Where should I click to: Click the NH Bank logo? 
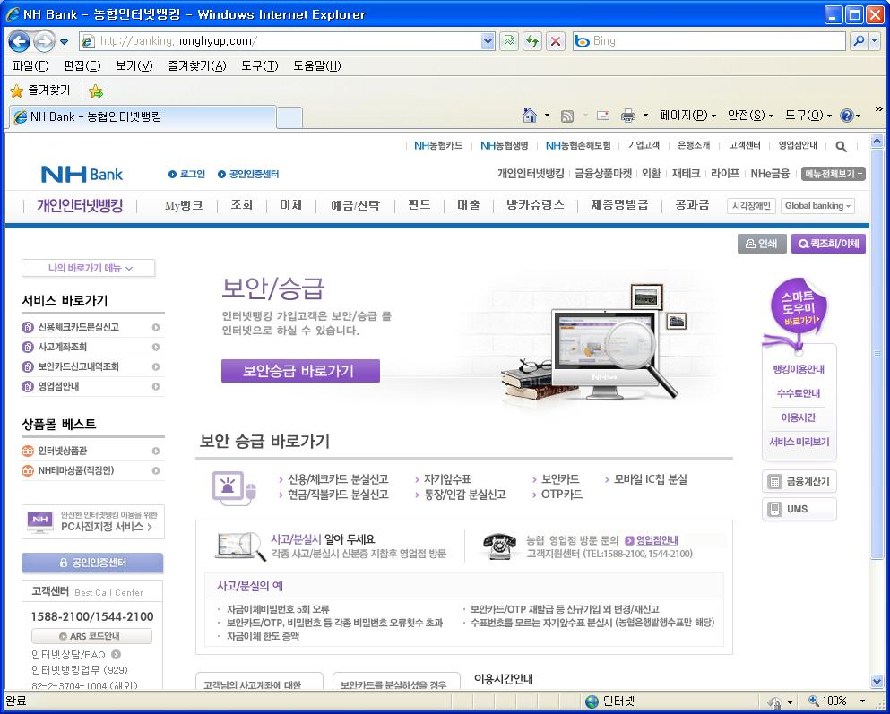tap(82, 174)
